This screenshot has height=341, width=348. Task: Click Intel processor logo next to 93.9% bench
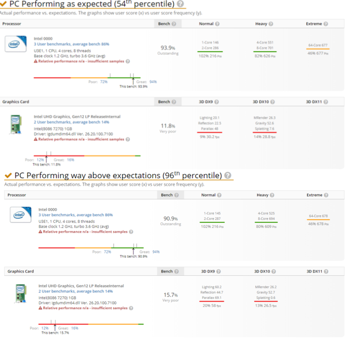coord(16,44)
